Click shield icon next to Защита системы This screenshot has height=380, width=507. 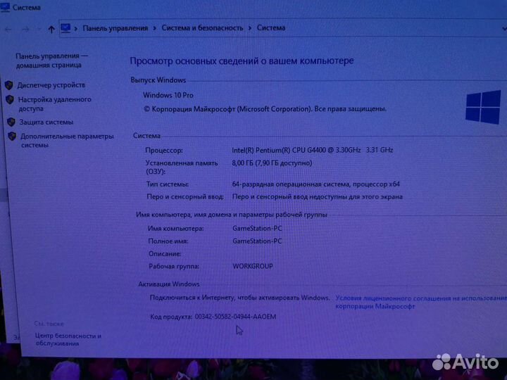11,122
